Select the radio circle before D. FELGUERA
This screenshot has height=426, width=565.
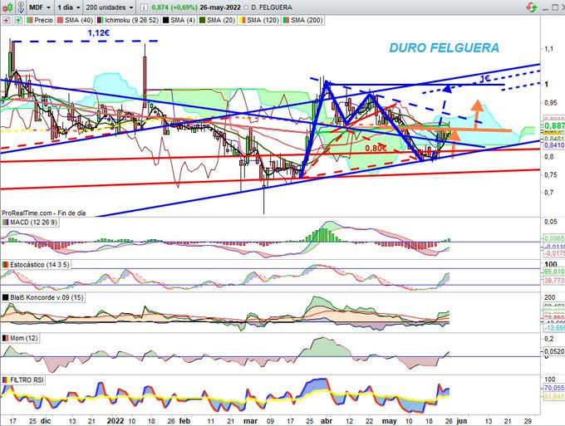[x=246, y=7]
